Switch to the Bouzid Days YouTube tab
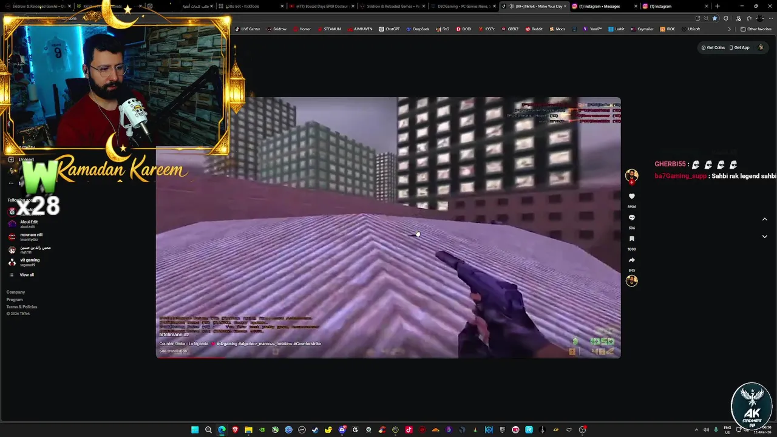777x437 pixels. click(321, 6)
